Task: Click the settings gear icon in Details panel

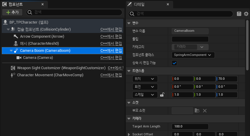Action: (246, 14)
